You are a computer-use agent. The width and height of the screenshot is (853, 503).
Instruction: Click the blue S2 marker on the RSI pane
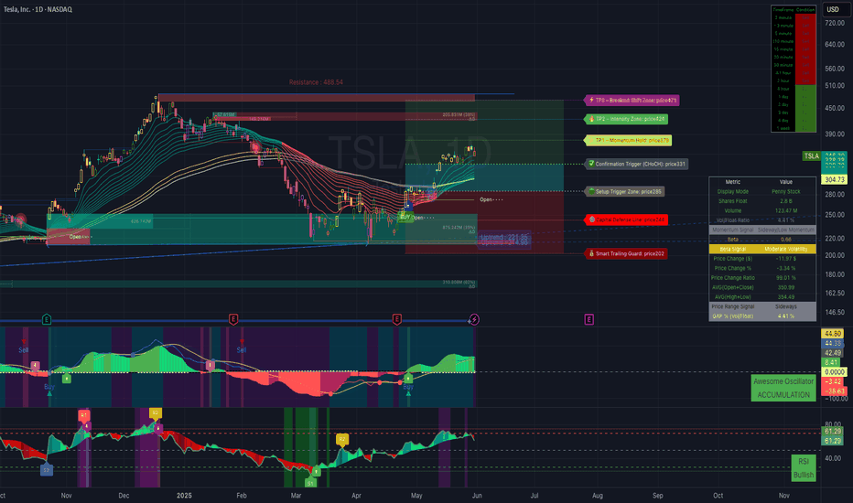pyautogui.click(x=47, y=470)
